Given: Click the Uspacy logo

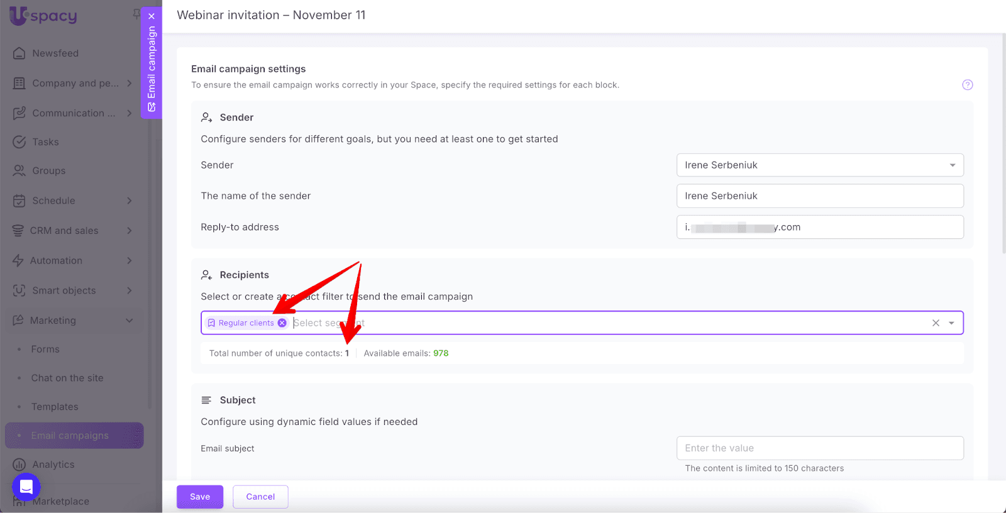Looking at the screenshot, I should [43, 16].
